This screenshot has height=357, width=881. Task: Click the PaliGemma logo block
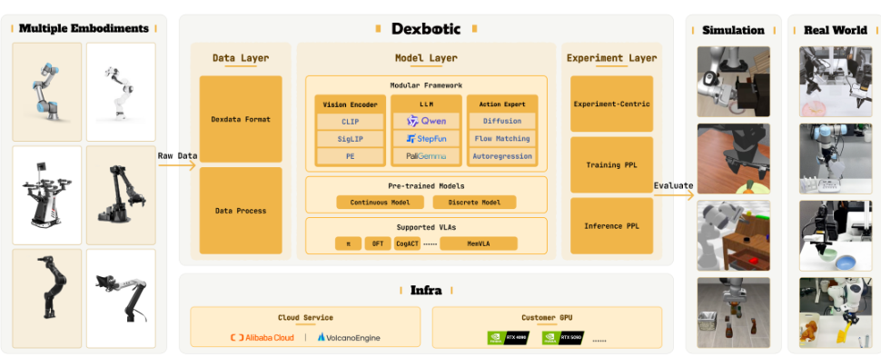tap(427, 155)
